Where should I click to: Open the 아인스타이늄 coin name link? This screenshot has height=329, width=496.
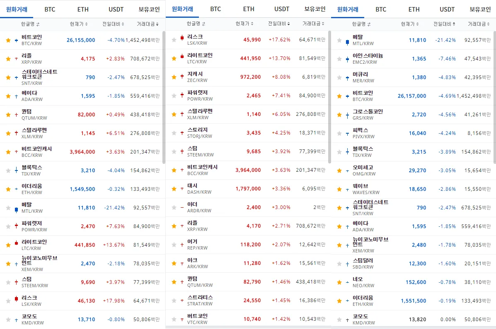click(x=368, y=55)
